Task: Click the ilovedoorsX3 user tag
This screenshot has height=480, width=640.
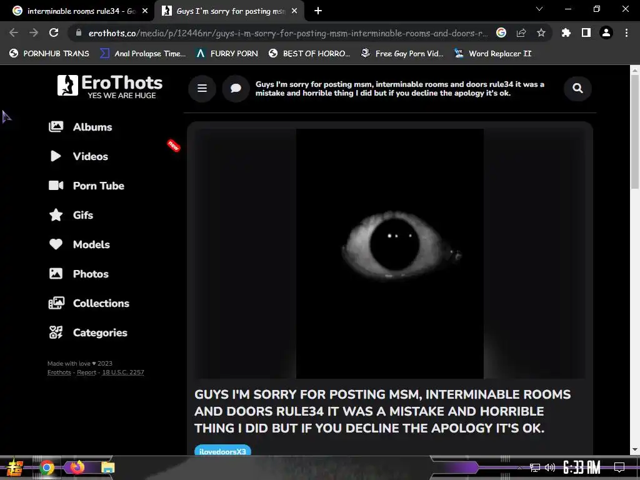Action: 222,451
